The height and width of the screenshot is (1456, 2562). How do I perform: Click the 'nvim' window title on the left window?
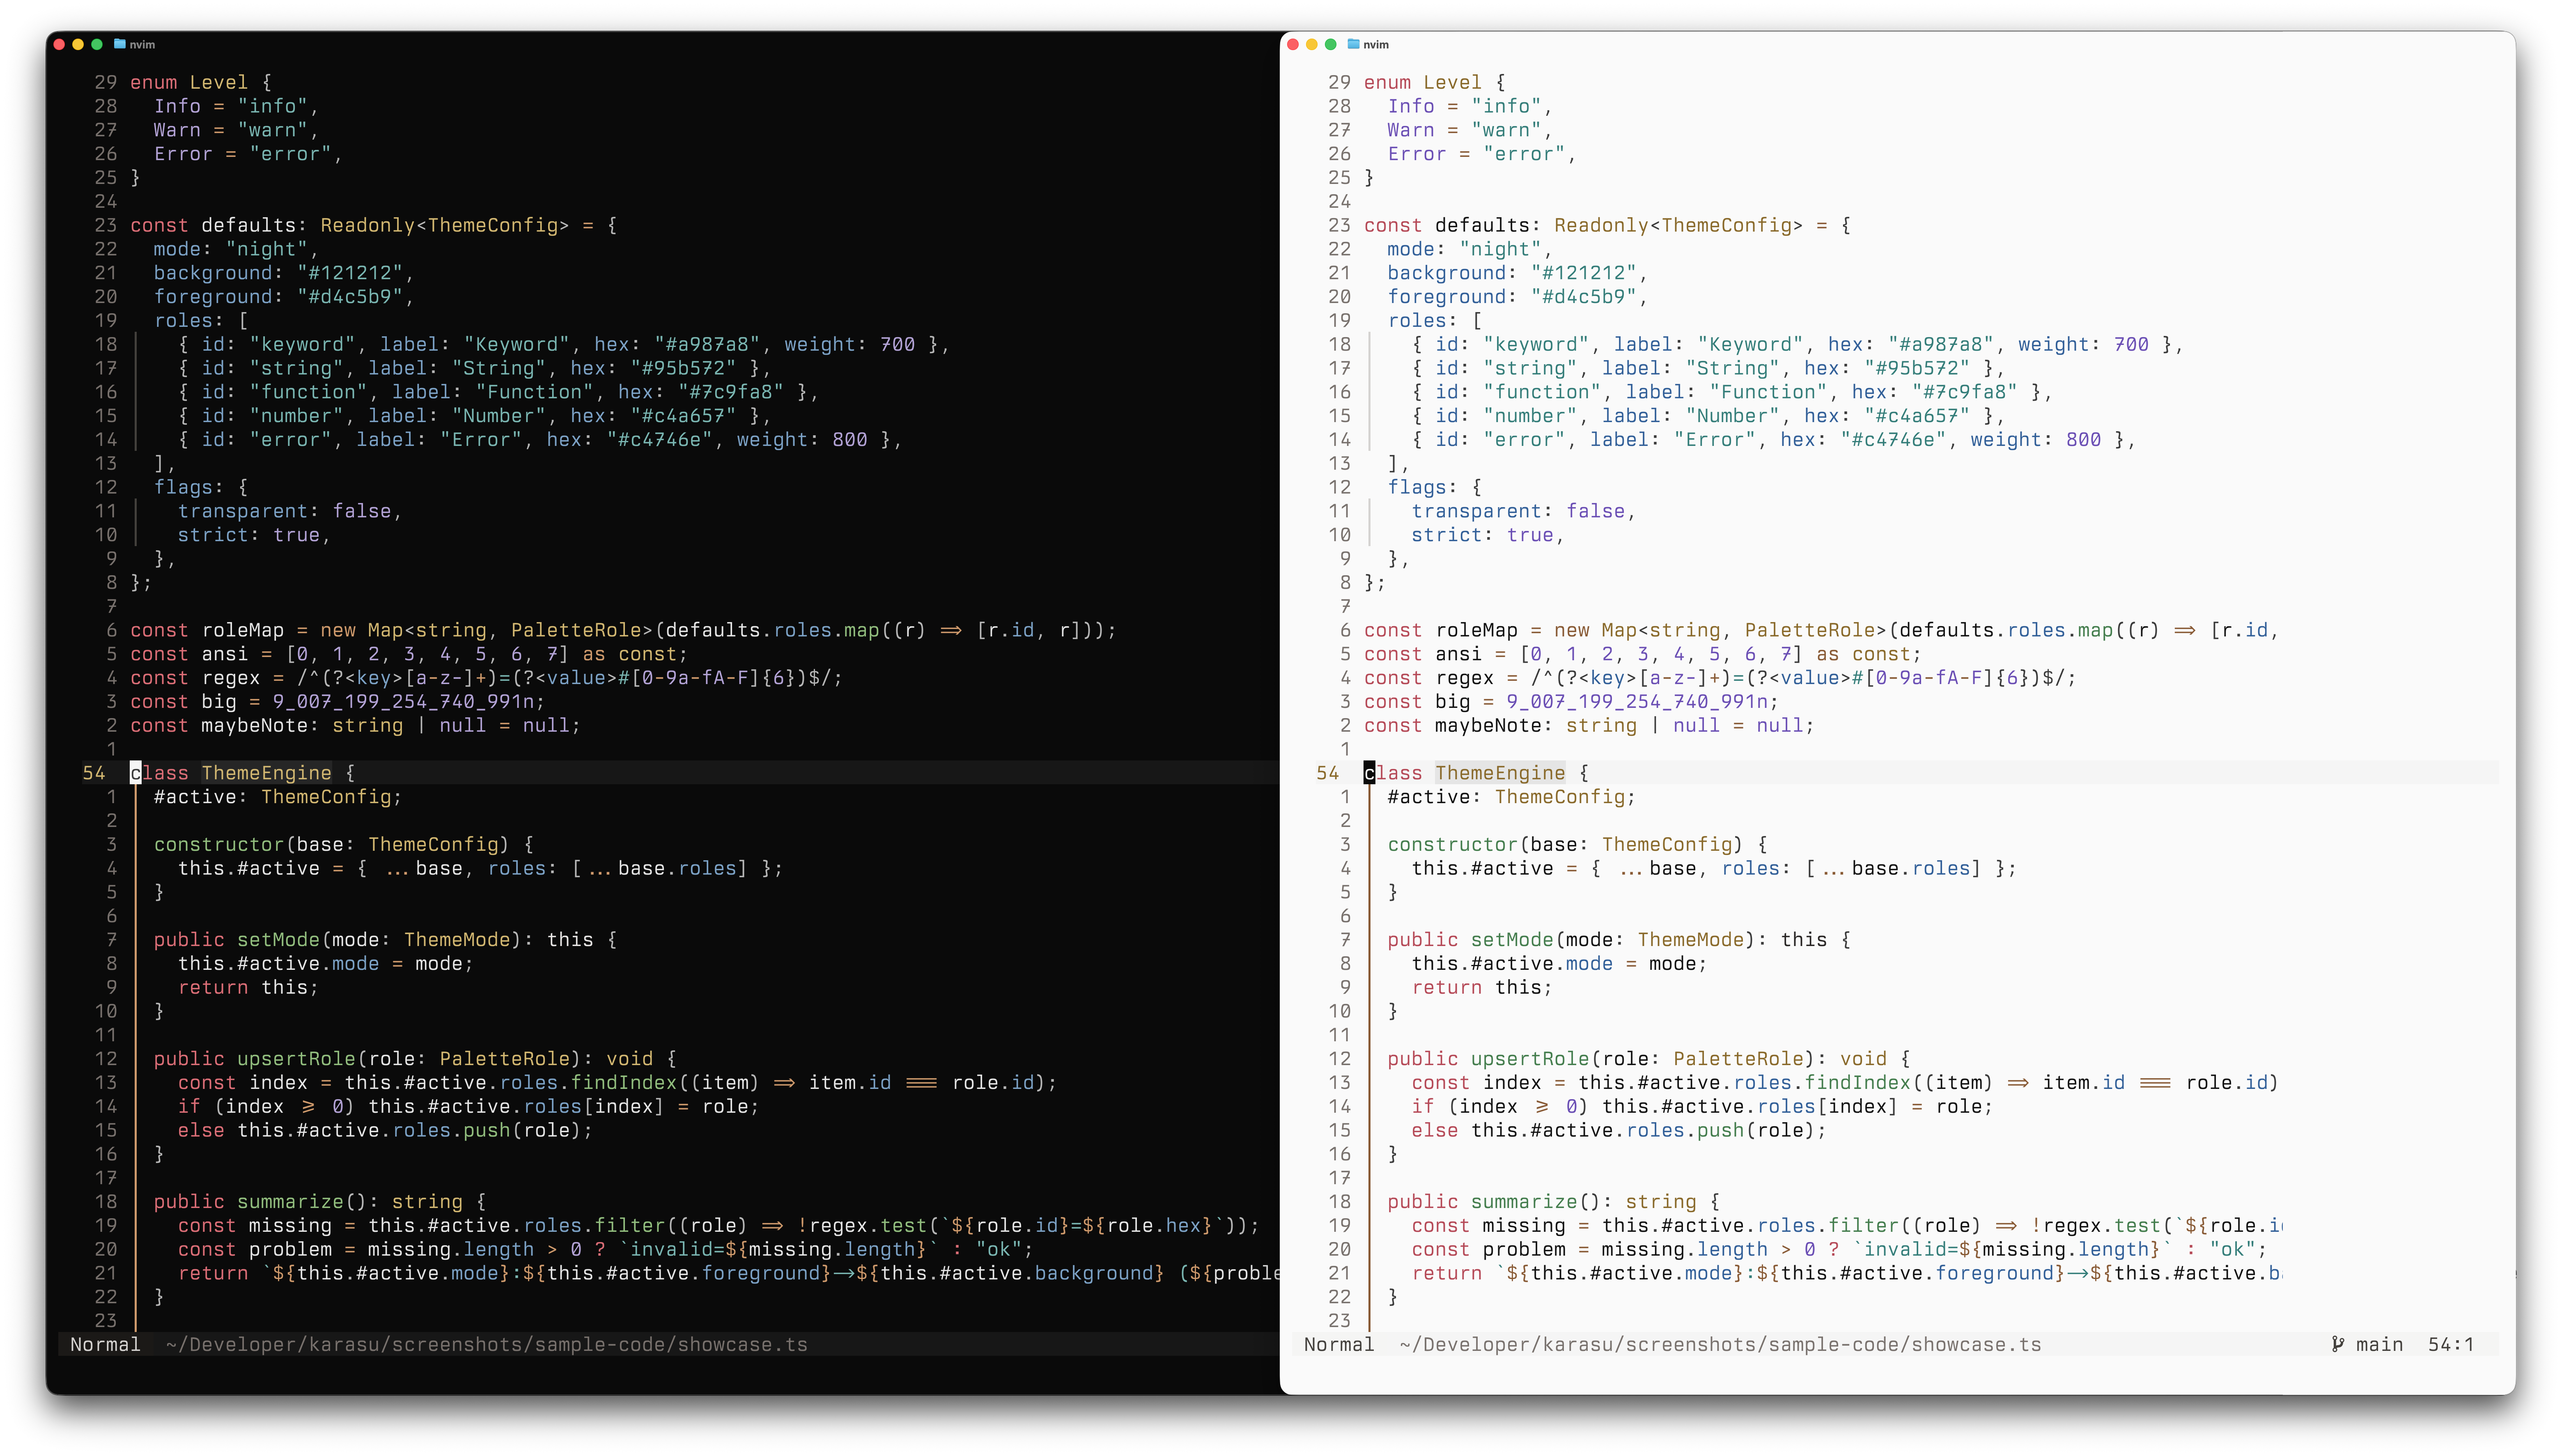[143, 44]
